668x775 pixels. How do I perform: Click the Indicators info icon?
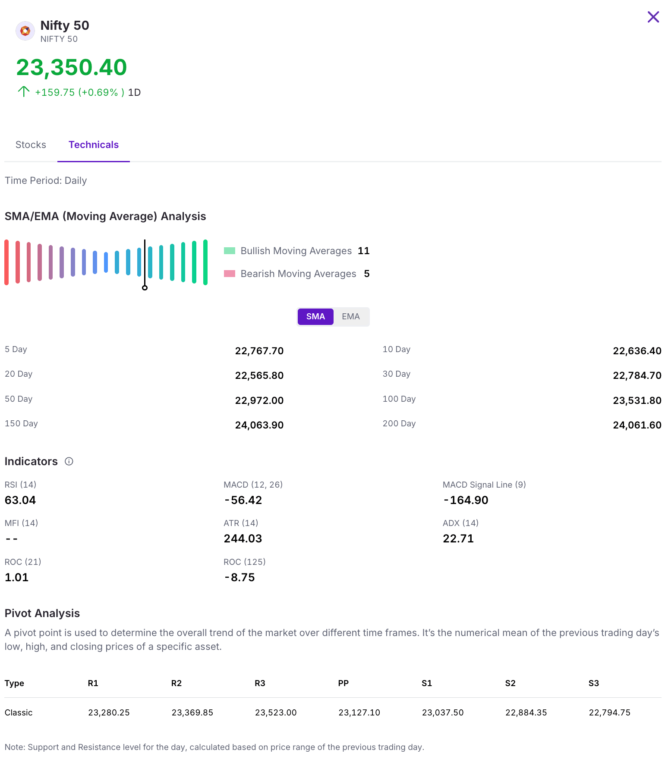(69, 461)
